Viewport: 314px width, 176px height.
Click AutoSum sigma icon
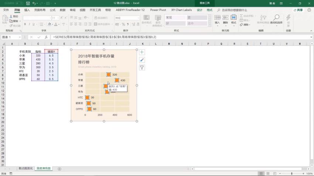click(241, 16)
